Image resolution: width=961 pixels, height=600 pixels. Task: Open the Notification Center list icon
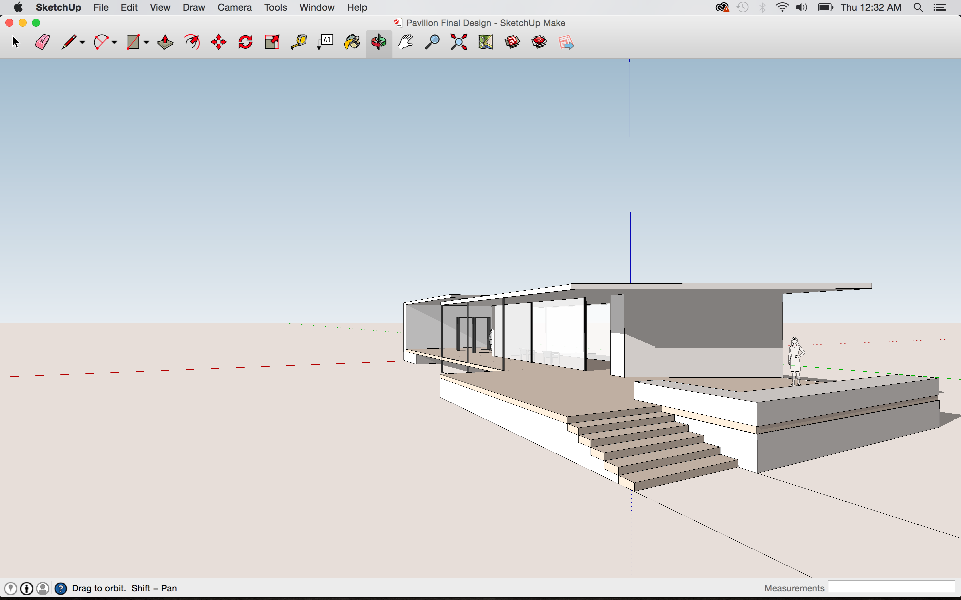(x=939, y=7)
